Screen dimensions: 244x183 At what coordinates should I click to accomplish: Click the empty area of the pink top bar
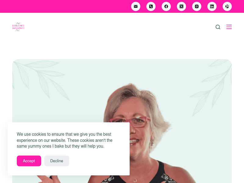65,6
